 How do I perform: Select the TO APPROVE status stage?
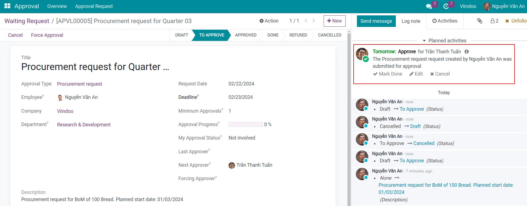211,35
